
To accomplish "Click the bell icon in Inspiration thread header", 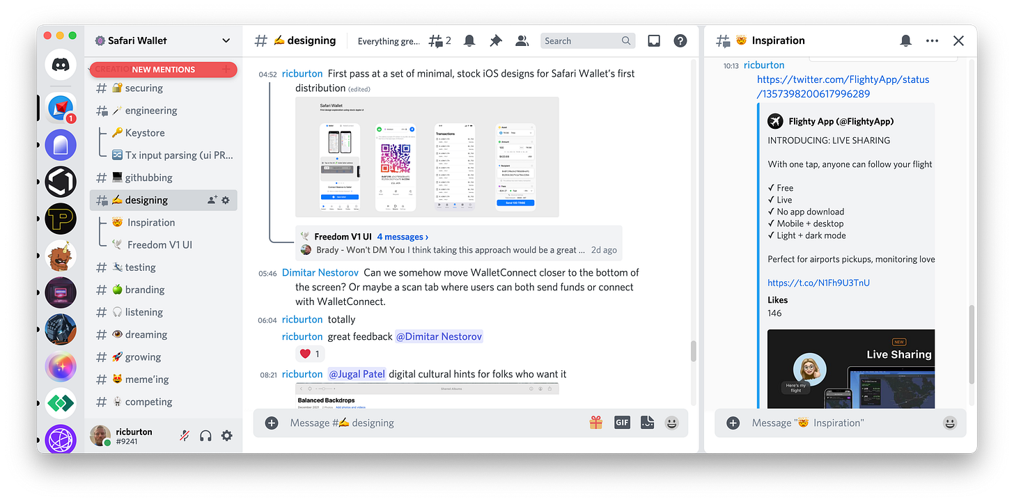I will pos(905,41).
